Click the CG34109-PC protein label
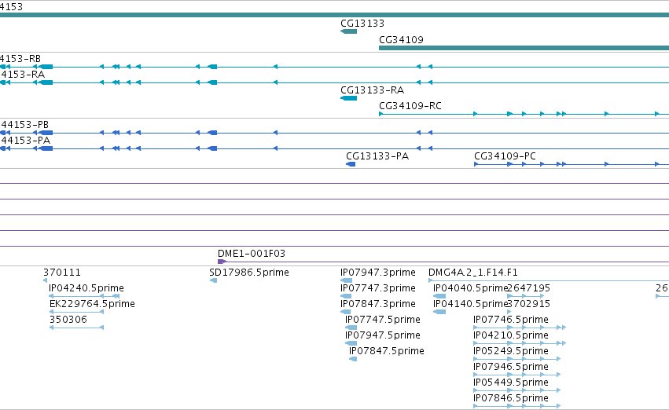Viewport: 669px width, 410px height. (505, 156)
